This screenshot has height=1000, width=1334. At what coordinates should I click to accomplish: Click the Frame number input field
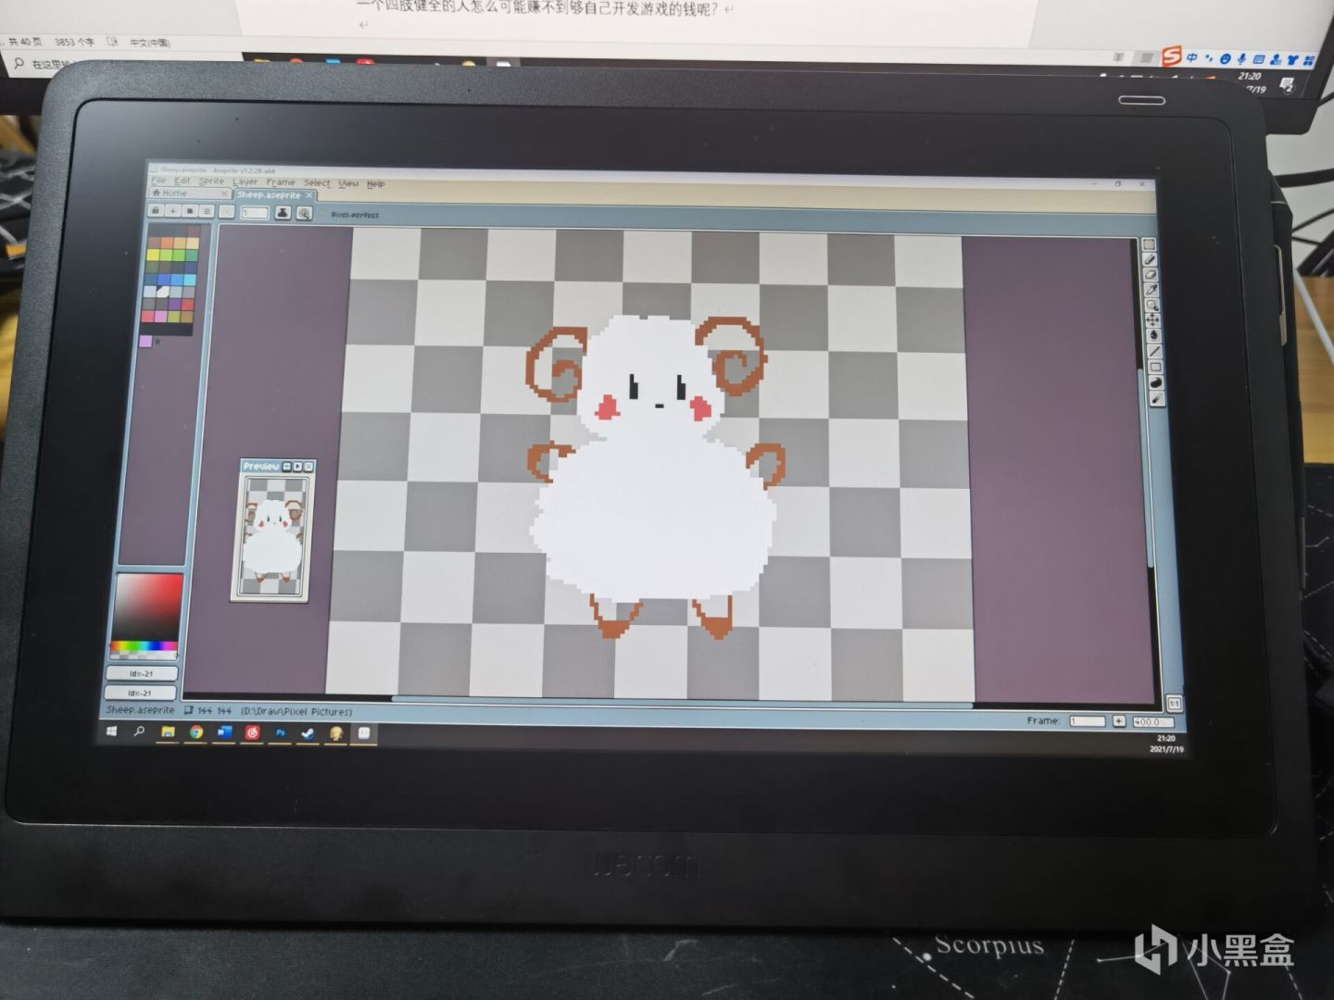click(1087, 720)
